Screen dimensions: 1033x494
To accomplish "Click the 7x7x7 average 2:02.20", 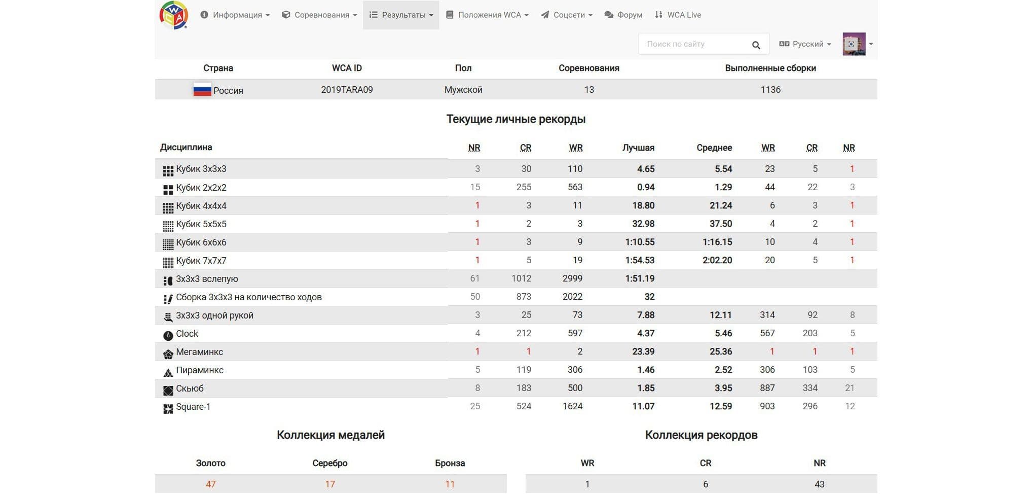I will click(x=717, y=260).
